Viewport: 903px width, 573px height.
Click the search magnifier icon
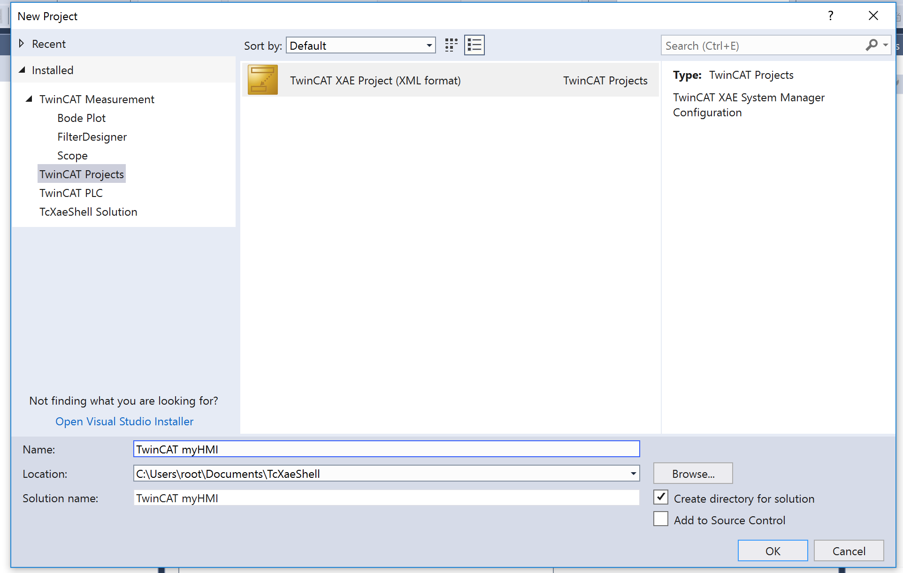click(x=872, y=45)
